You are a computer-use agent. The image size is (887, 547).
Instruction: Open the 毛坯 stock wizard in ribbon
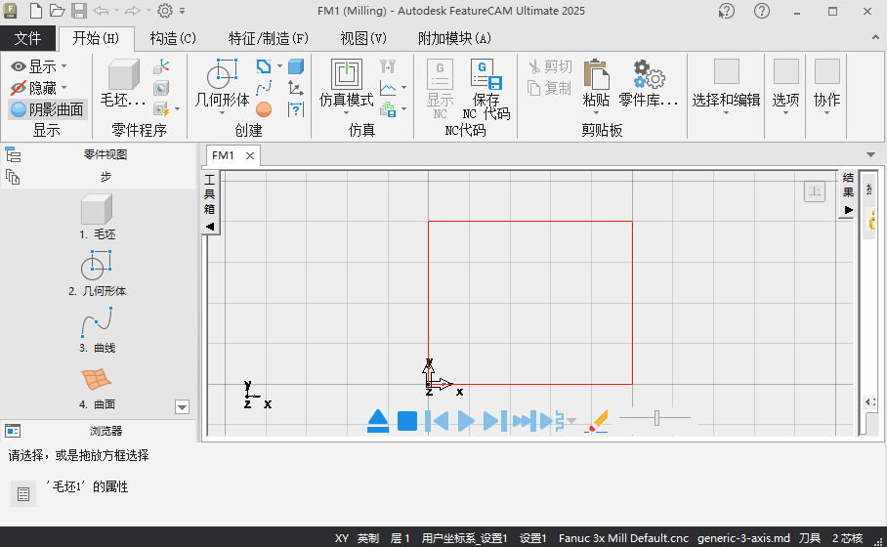[123, 83]
